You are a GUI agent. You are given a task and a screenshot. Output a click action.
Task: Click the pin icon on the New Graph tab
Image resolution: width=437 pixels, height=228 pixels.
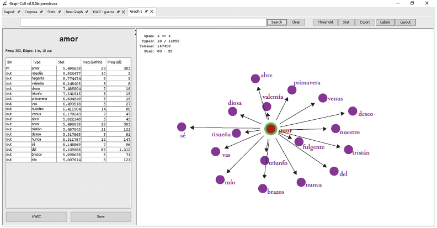pyautogui.click(x=88, y=12)
